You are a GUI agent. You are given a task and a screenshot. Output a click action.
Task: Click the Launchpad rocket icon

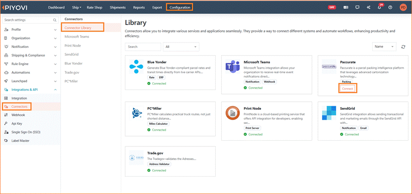6,81
